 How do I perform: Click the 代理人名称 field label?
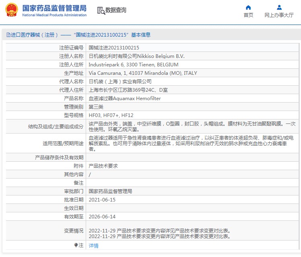[x=71, y=82]
